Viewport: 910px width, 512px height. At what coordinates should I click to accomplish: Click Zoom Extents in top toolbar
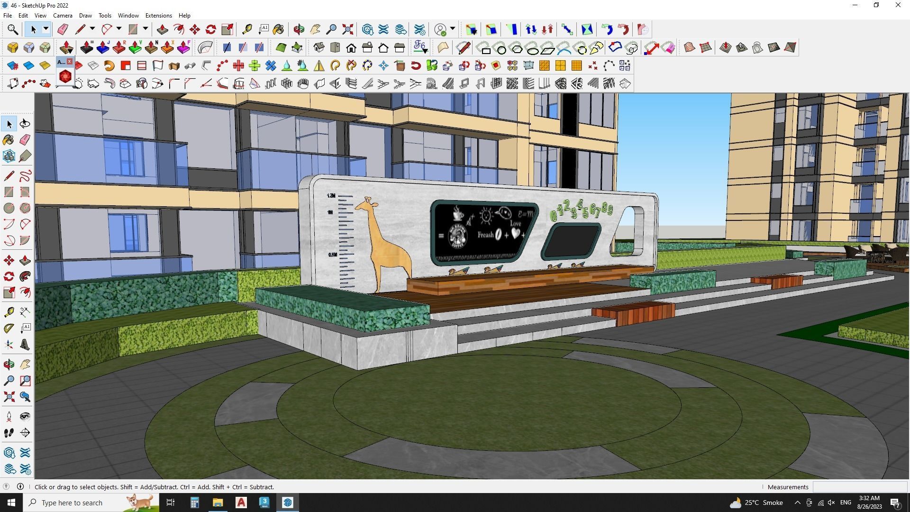point(348,30)
